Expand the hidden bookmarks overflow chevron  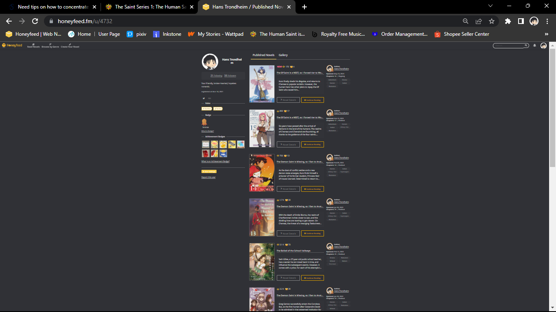click(x=546, y=34)
